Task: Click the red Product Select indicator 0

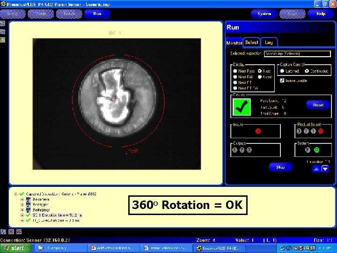Action: click(x=321, y=131)
